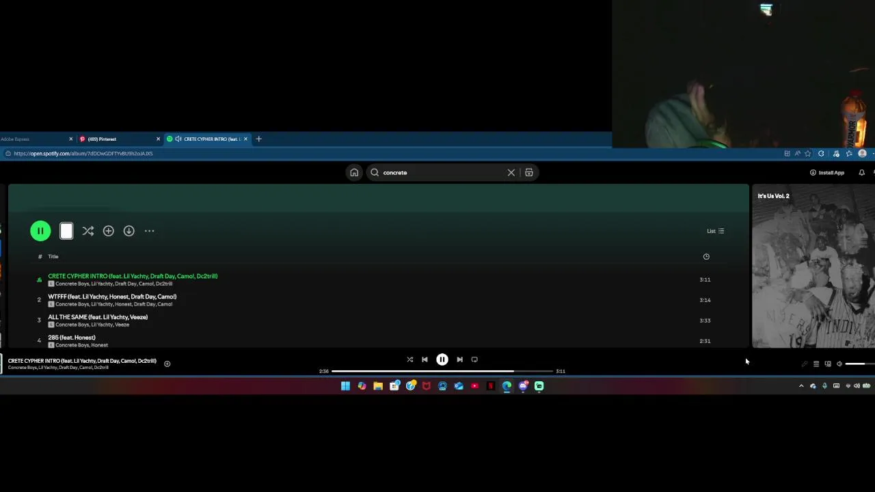The height and width of the screenshot is (492, 875).
Task: Open the queue icon in player bar
Action: pos(816,364)
